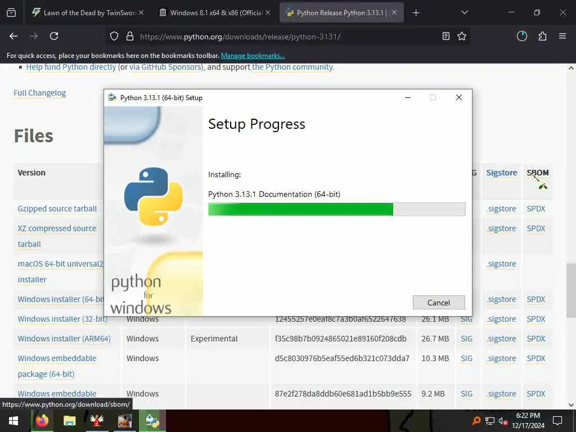Select Experimental text in ARM64 row

pyautogui.click(x=214, y=339)
